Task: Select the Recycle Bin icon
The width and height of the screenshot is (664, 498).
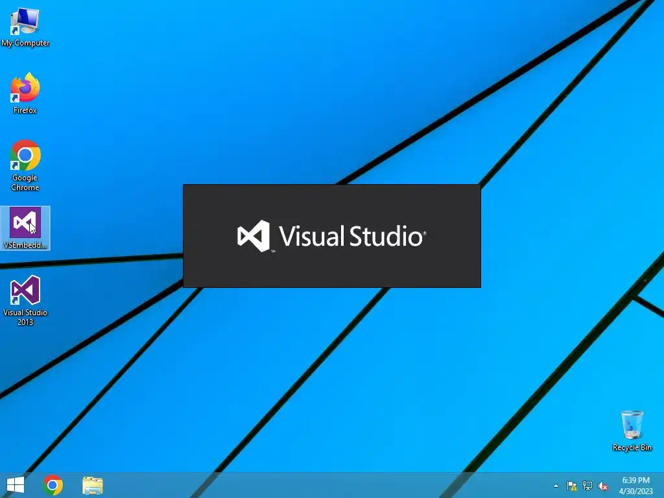Action: 632,431
